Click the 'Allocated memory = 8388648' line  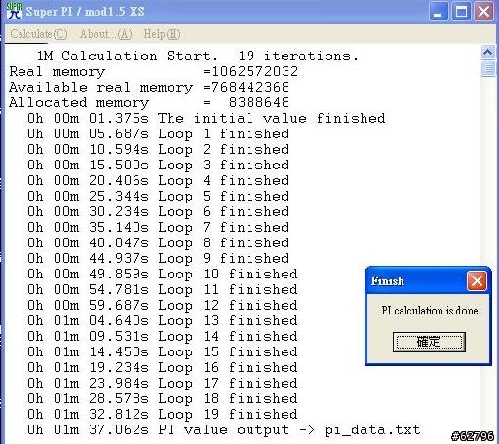pyautogui.click(x=149, y=103)
